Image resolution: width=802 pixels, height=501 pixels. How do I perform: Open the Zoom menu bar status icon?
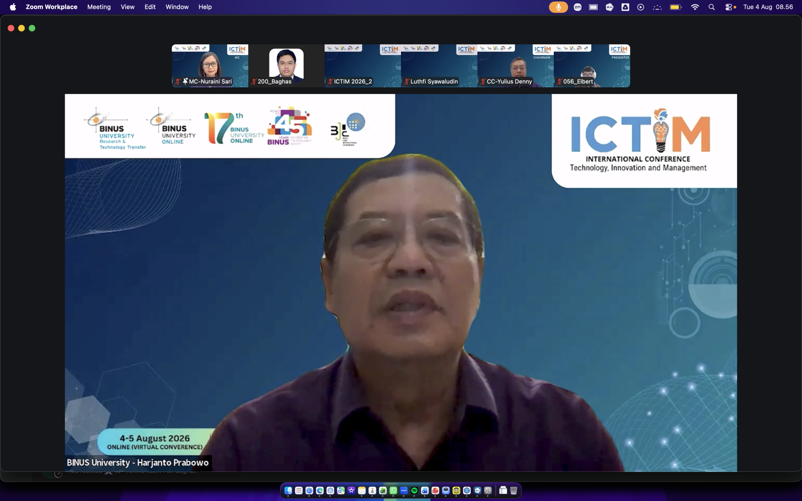coord(578,7)
